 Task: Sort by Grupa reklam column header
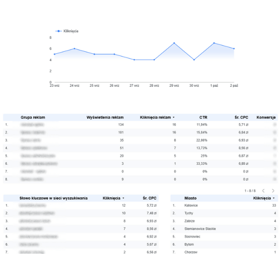[33, 117]
